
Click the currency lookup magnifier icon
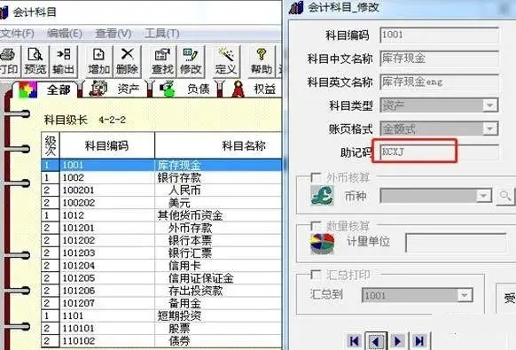505,197
